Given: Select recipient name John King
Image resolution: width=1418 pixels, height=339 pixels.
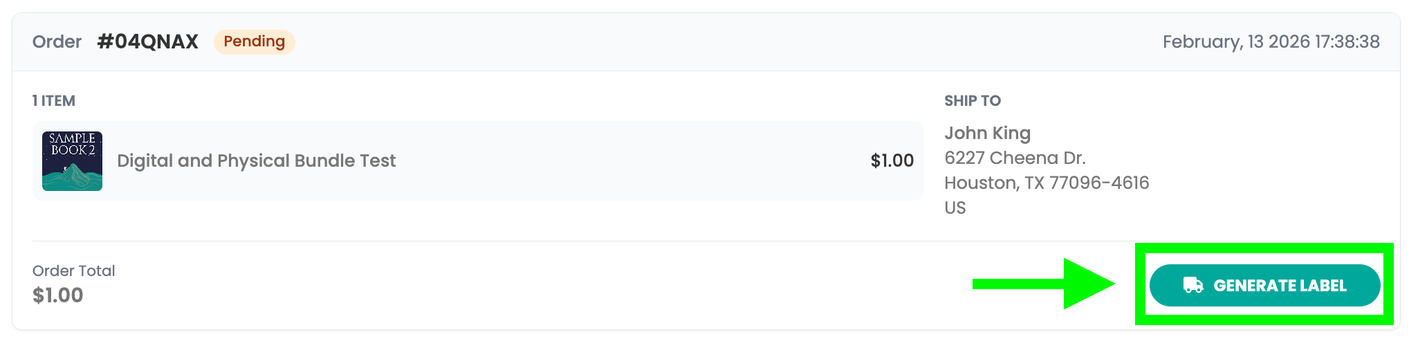Looking at the screenshot, I should [x=987, y=133].
